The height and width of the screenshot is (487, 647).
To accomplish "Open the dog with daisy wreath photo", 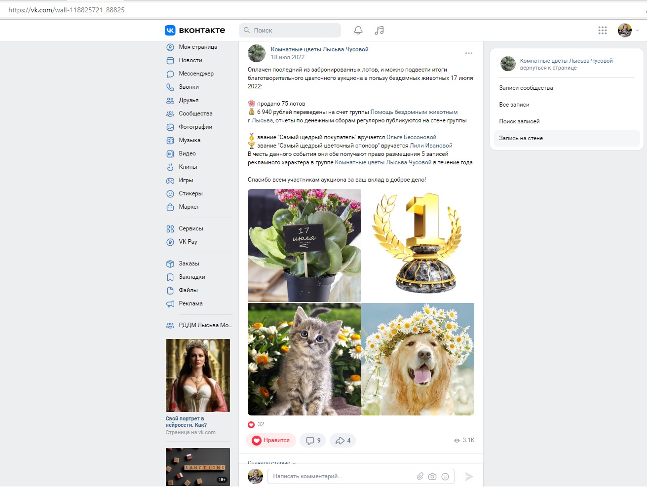I will (x=418, y=359).
